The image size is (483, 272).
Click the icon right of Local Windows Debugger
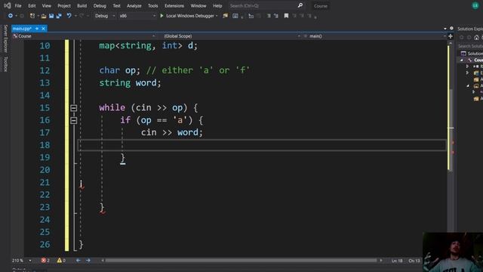click(x=226, y=16)
